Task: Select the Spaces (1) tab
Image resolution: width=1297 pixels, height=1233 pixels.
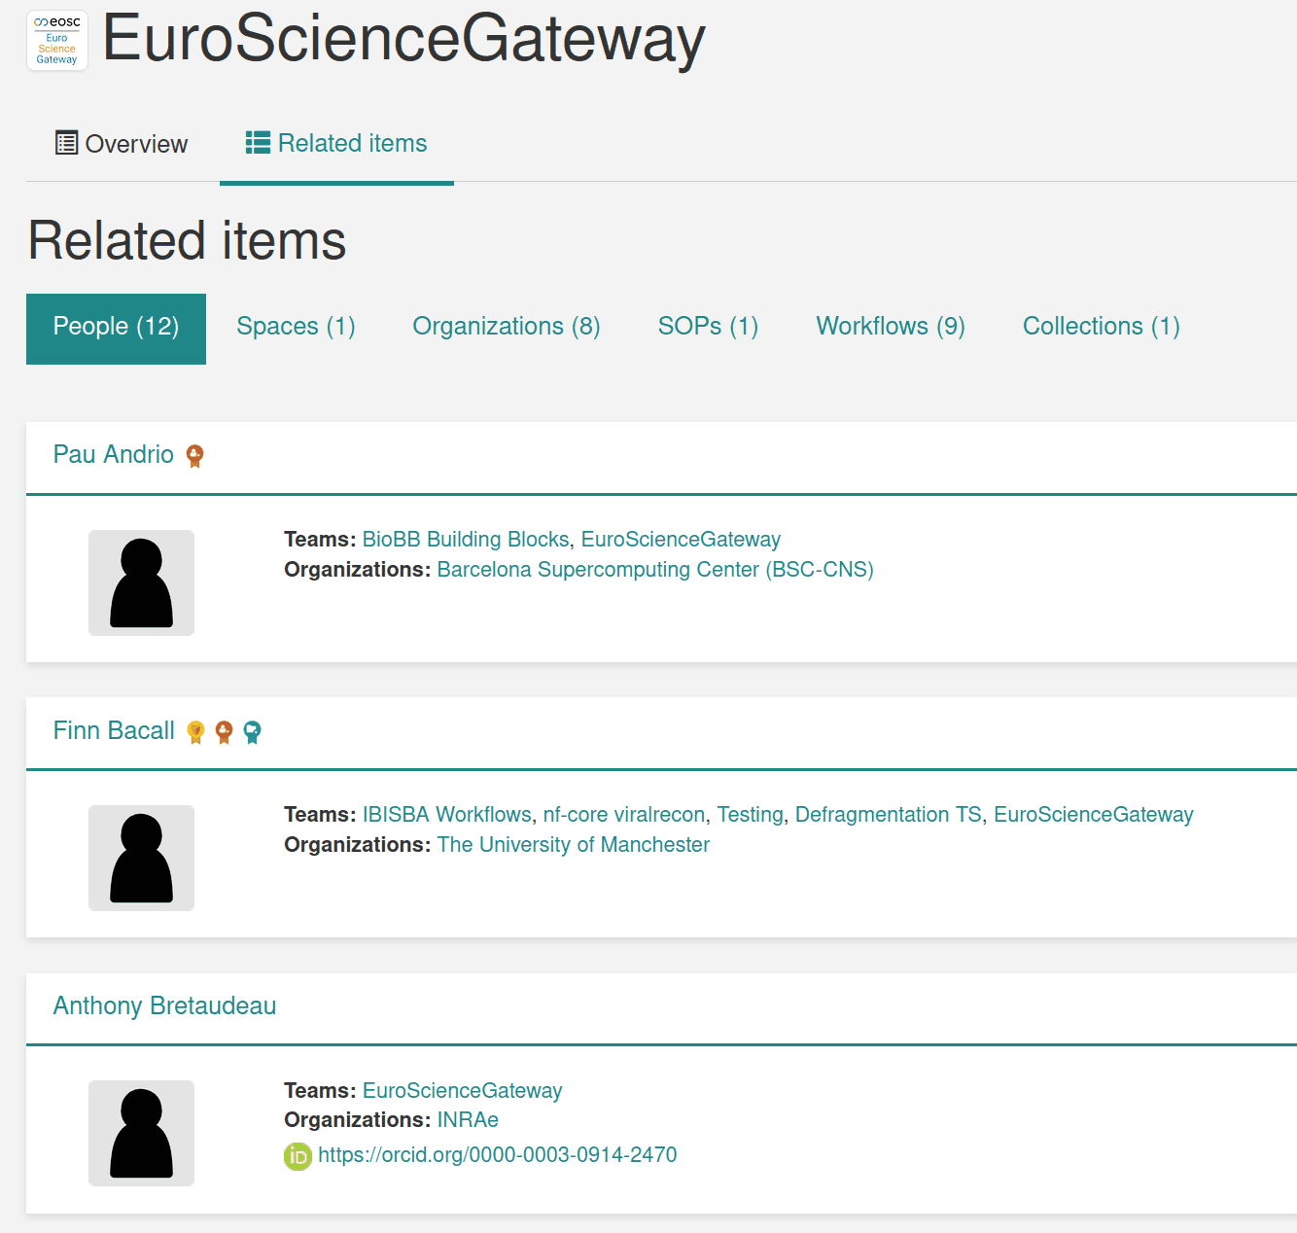Action: click(x=295, y=327)
